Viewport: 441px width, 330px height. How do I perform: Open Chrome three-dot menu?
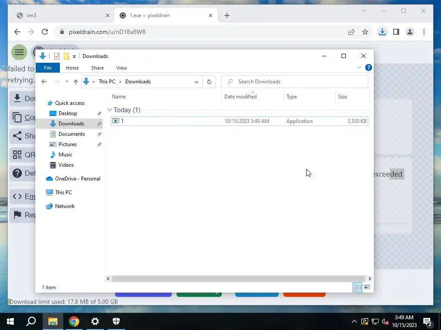pos(424,32)
